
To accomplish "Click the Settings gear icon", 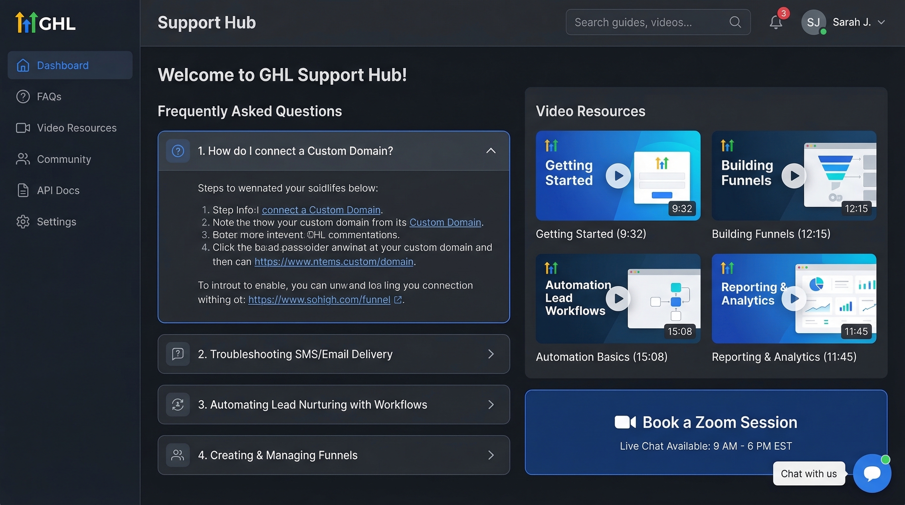I will tap(23, 222).
